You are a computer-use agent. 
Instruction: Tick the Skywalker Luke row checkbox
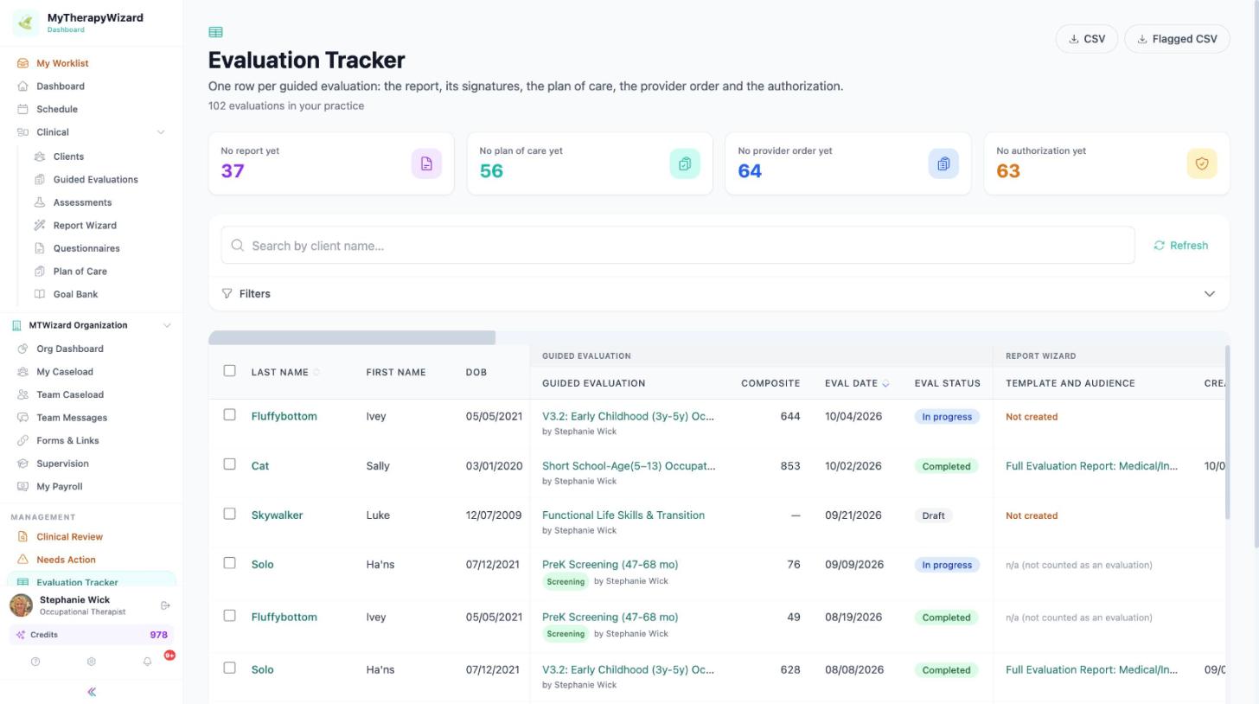[x=229, y=513]
